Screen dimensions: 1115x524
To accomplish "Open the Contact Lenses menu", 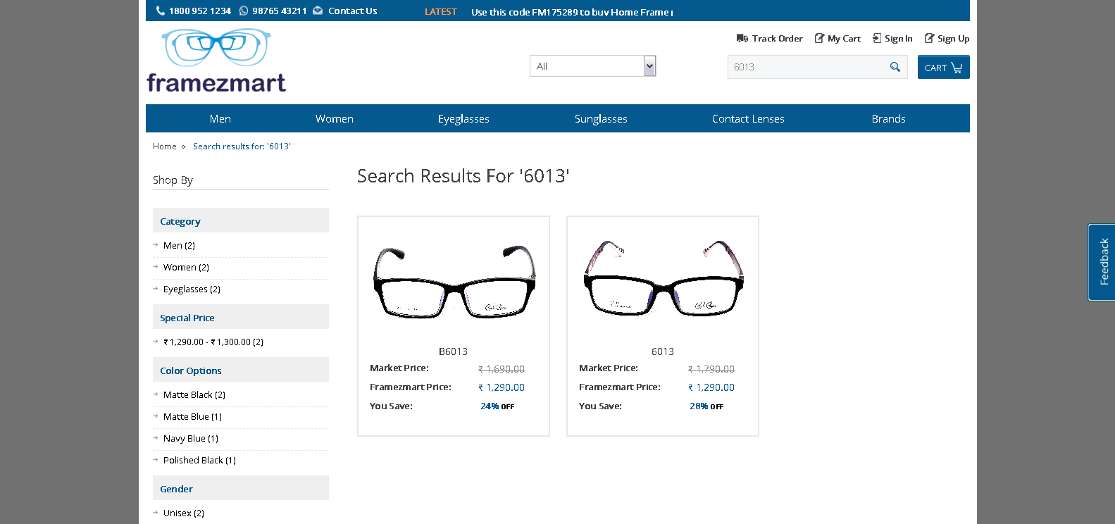I will [x=748, y=119].
